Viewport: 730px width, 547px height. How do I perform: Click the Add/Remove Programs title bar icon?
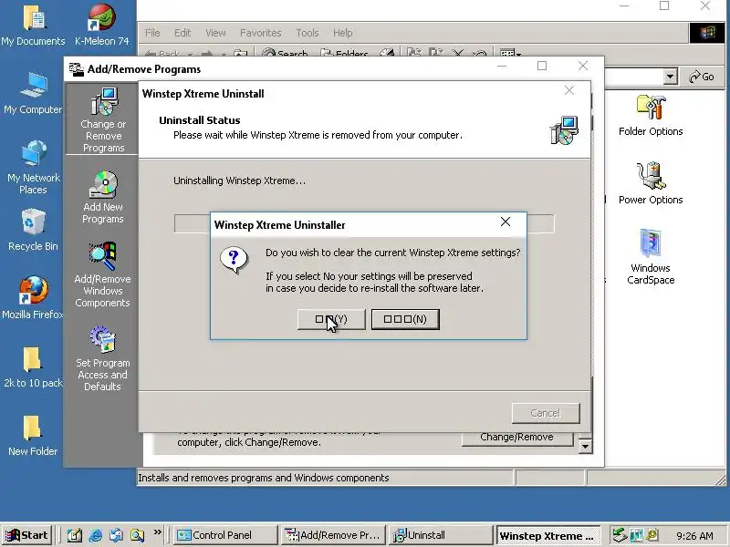click(77, 69)
